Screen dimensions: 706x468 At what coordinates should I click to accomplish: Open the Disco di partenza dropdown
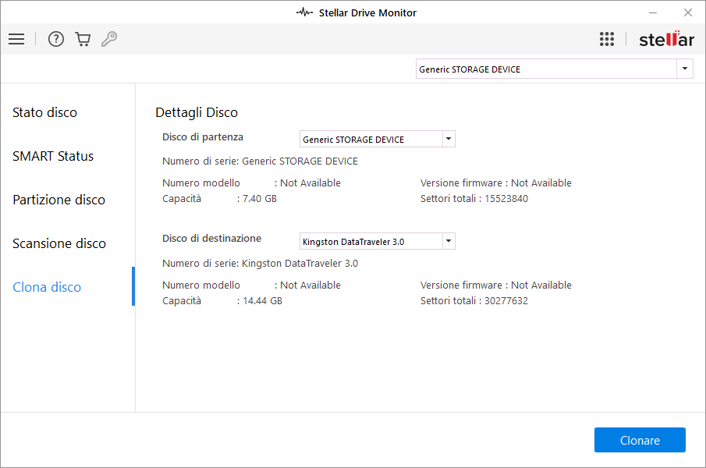pyautogui.click(x=448, y=140)
